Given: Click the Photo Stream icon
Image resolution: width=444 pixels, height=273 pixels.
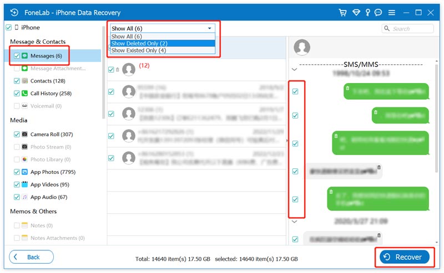Looking at the screenshot, I should point(25,147).
